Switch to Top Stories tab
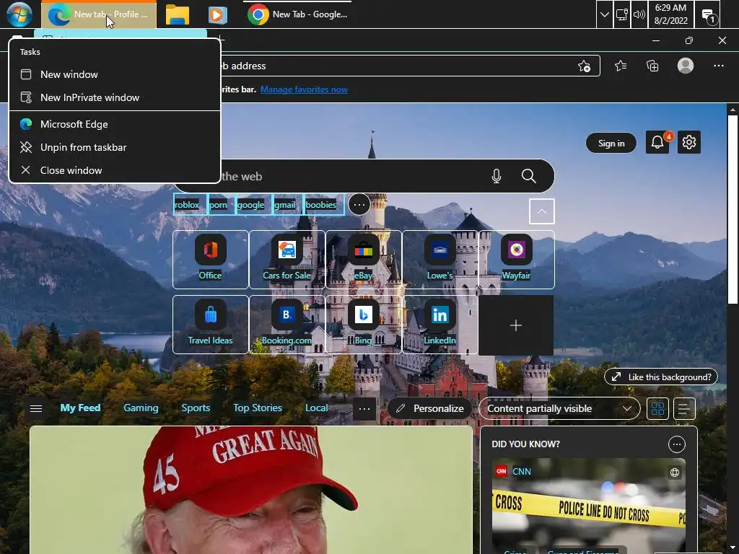The width and height of the screenshot is (739, 554). point(258,408)
